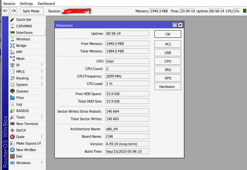Image resolution: width=247 pixels, height=170 pixels.
Task: Expand the MPLS submenu arrow
Action: pyautogui.click(x=42, y=71)
